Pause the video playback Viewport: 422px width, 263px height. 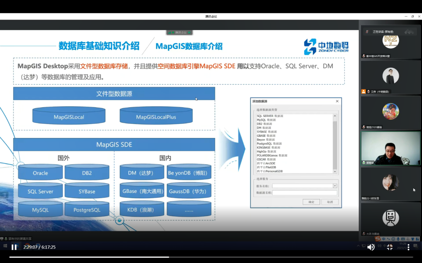(x=14, y=247)
